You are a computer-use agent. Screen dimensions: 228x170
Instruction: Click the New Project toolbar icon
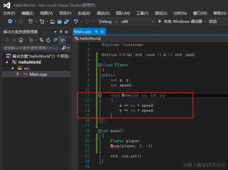[30, 22]
